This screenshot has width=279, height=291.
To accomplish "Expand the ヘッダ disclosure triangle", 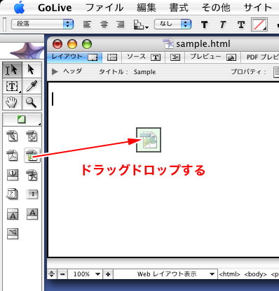I will (x=55, y=71).
